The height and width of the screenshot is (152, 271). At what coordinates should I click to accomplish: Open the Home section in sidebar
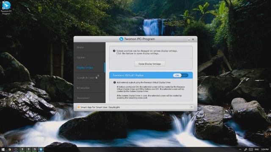coord(89,47)
